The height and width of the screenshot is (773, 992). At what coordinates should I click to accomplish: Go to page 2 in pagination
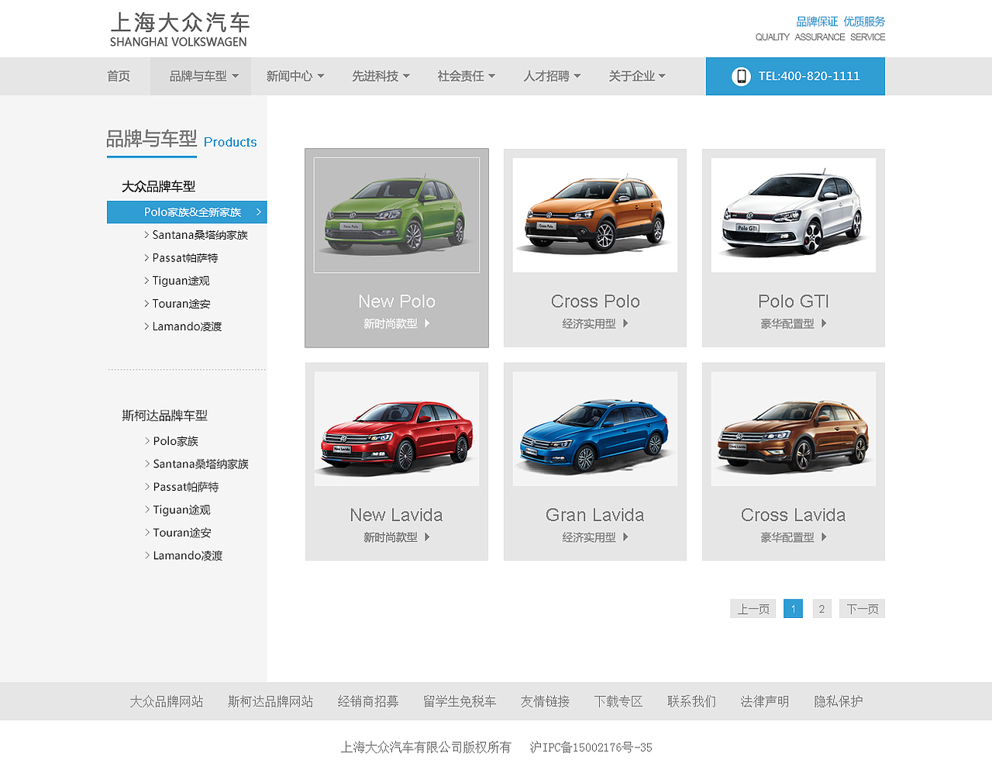pos(822,609)
